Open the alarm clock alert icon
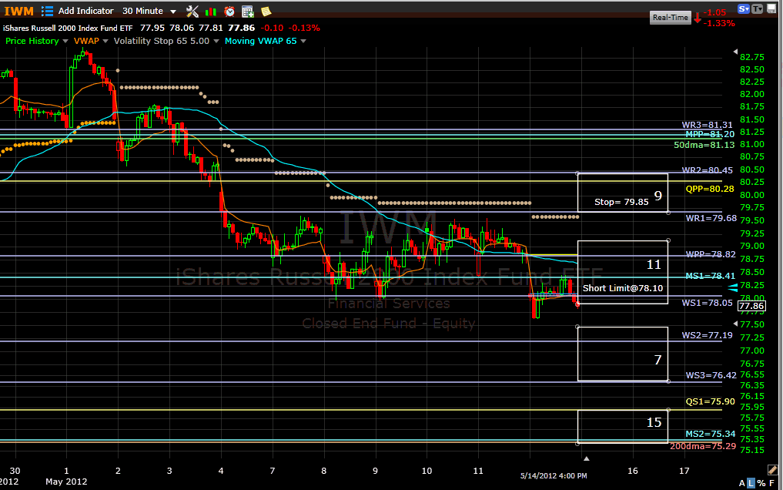The image size is (783, 490). [229, 11]
